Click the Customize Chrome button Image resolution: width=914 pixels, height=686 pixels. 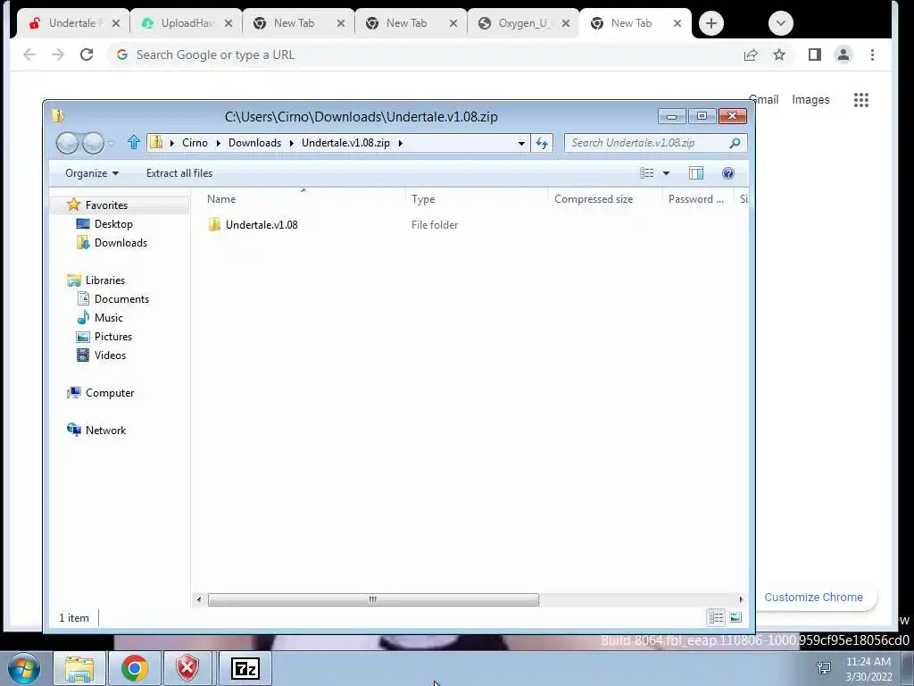point(813,598)
